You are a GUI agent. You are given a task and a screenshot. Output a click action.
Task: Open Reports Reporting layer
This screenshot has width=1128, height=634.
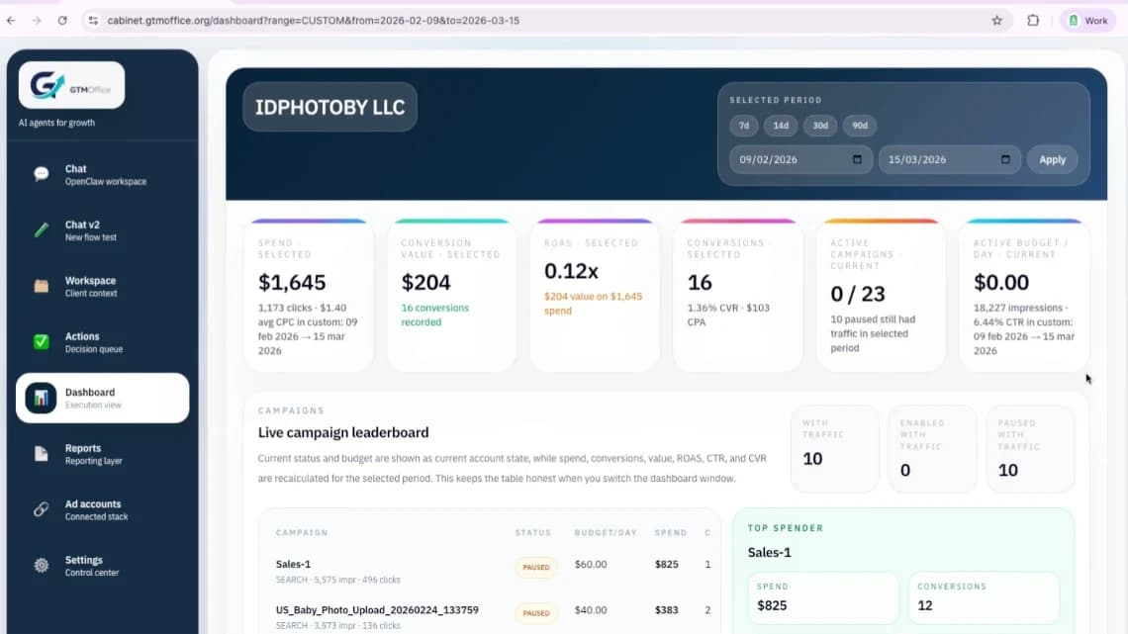tap(102, 454)
